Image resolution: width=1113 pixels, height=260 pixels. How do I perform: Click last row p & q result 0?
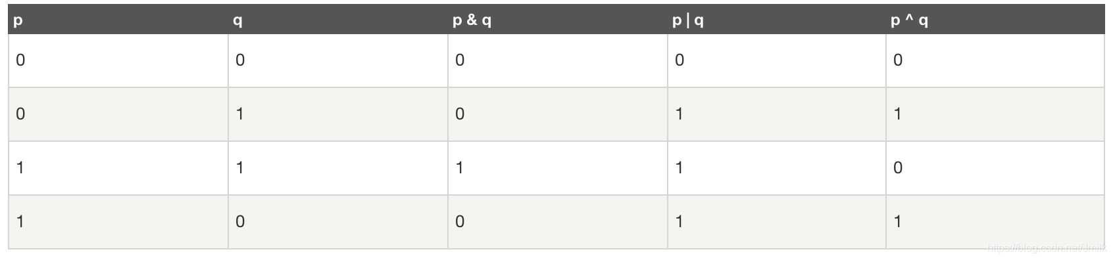(460, 221)
